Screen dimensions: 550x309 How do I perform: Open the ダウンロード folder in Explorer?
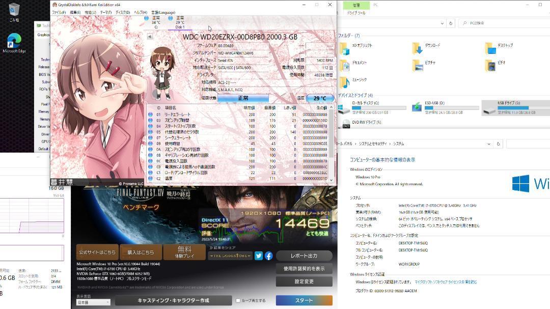(427, 48)
